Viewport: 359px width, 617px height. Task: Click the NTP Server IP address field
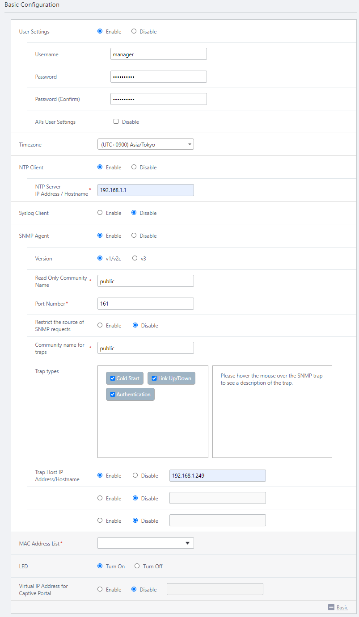click(x=145, y=190)
